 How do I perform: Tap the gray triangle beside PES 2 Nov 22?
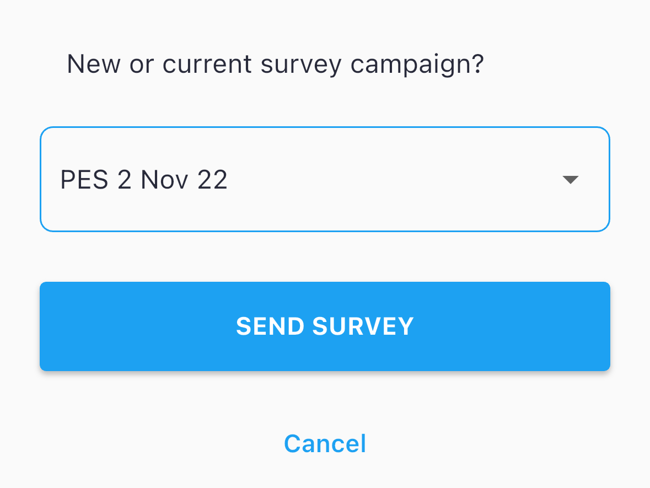(x=570, y=180)
